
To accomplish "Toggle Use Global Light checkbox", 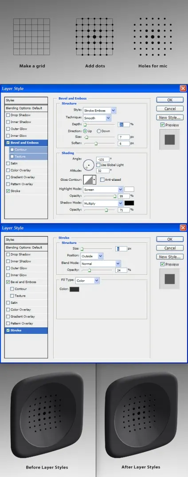I will tap(98, 165).
